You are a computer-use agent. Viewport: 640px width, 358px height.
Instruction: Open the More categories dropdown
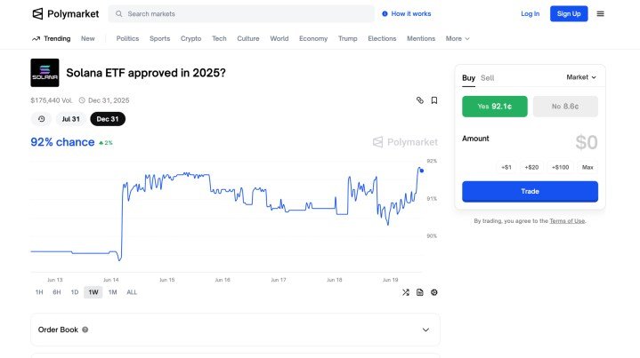[x=458, y=39]
